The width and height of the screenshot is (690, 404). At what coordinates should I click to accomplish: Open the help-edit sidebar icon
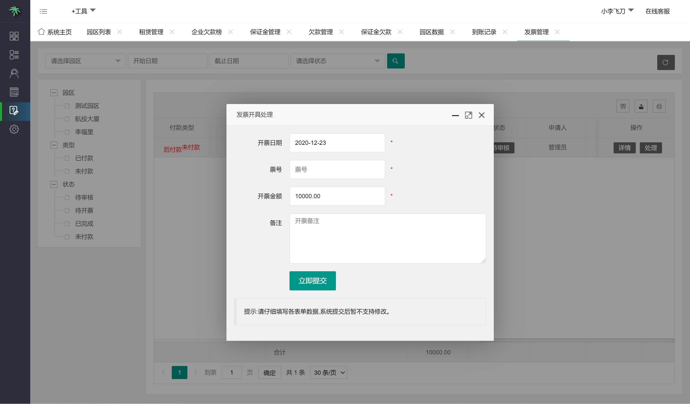pos(14,111)
